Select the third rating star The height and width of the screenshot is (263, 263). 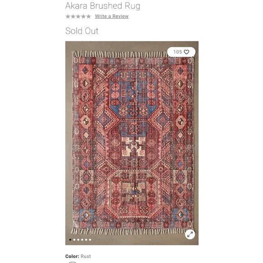[x=78, y=16]
